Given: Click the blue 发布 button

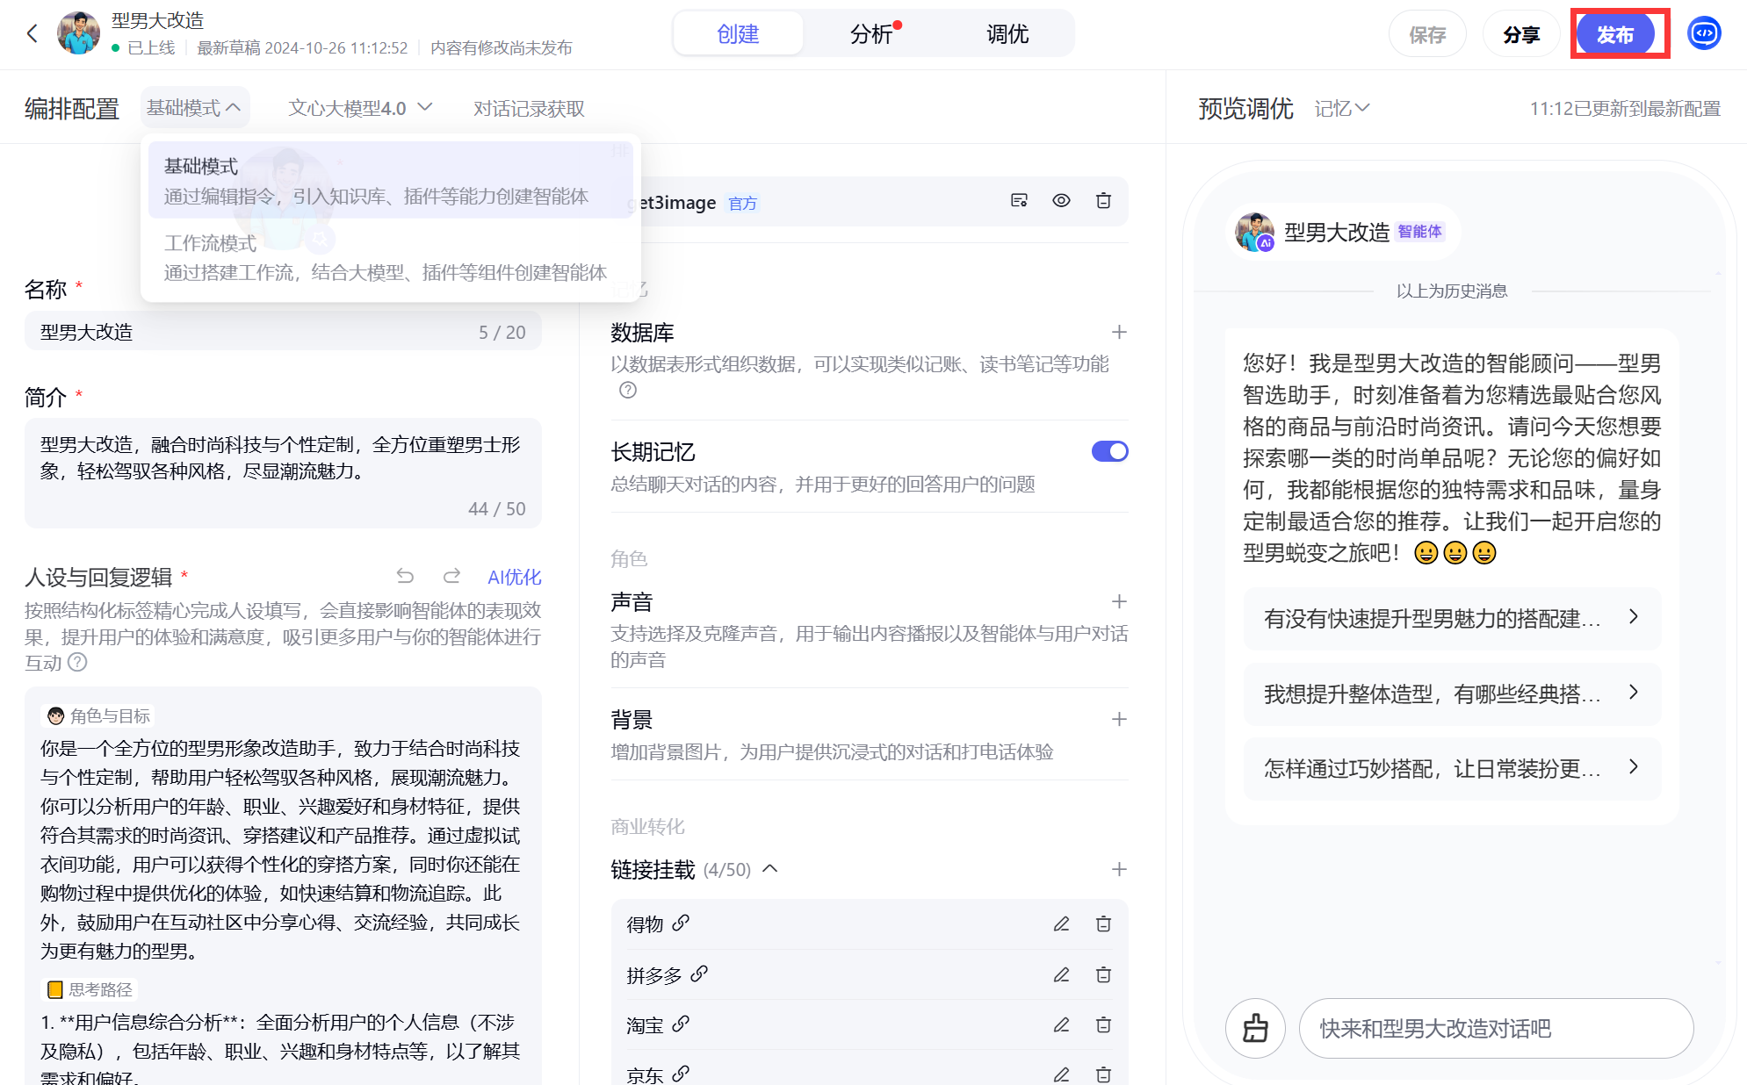Looking at the screenshot, I should 1614,34.
